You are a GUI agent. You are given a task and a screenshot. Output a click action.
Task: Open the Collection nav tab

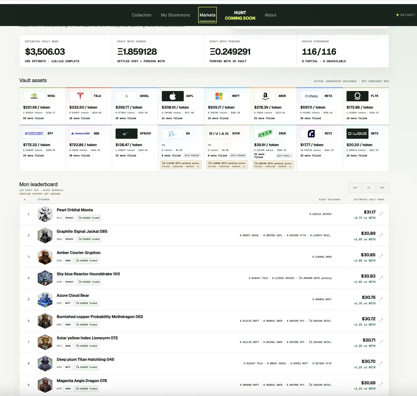tap(141, 15)
